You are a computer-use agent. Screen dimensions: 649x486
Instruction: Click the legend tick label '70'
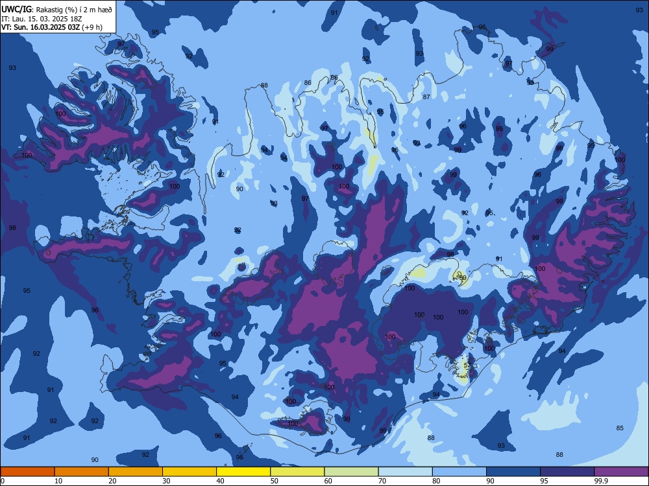tap(382, 481)
